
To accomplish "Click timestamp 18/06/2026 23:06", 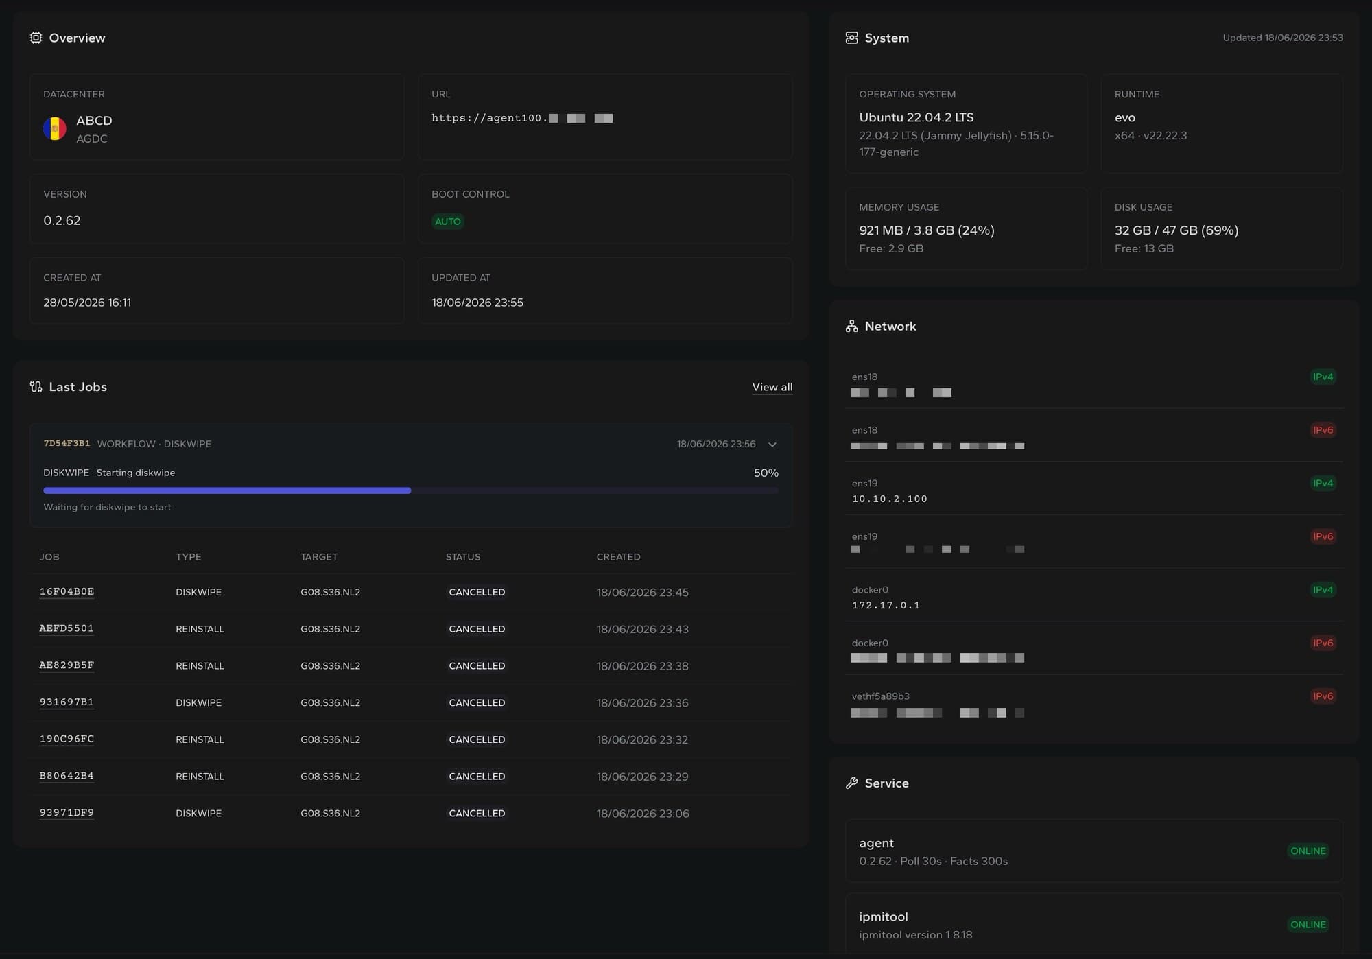I will point(643,814).
